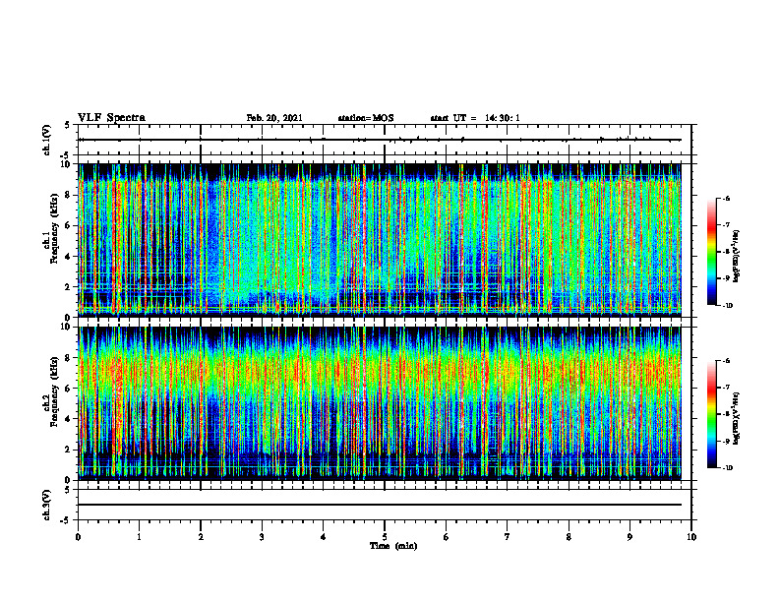The width and height of the screenshot is (779, 602).
Task: Click the ch.1 voltage waveform trace
Action: [x=380, y=140]
